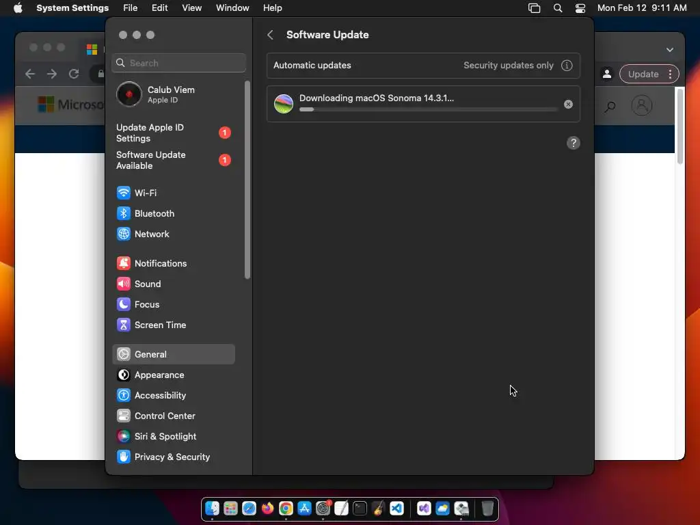Cancel the macOS Sonoma 14.3.1 download
This screenshot has height=525, width=700.
(568, 104)
